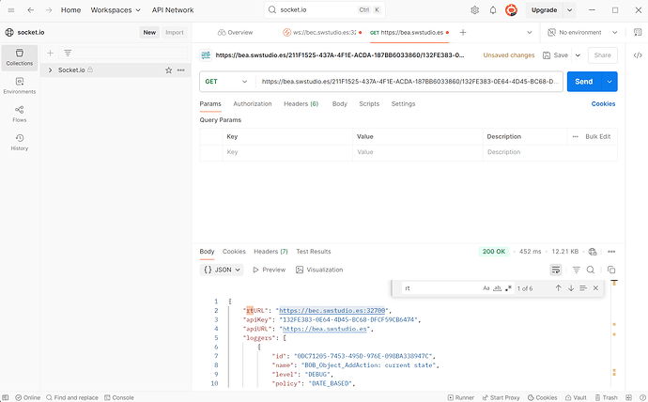Open Flows in the sidebar
The width and height of the screenshot is (648, 402).
[20, 114]
